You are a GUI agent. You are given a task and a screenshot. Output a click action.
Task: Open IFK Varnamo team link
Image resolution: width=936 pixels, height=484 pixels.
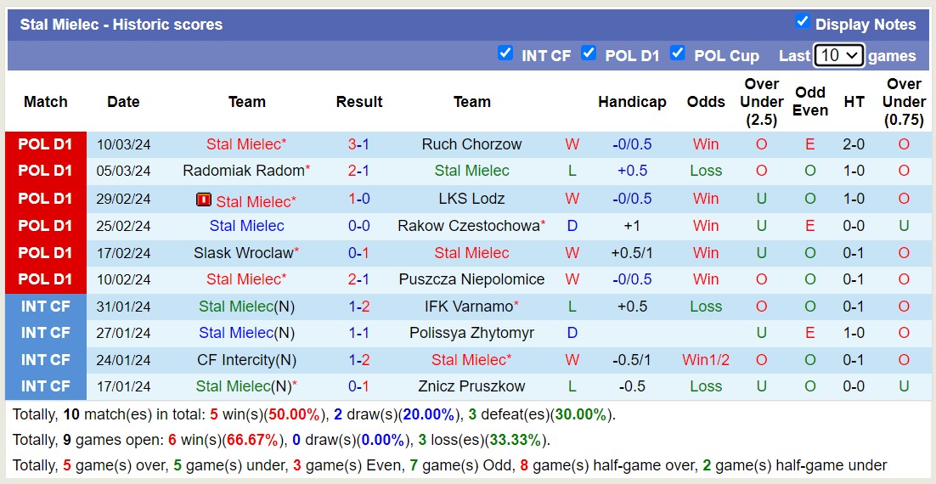[469, 307]
